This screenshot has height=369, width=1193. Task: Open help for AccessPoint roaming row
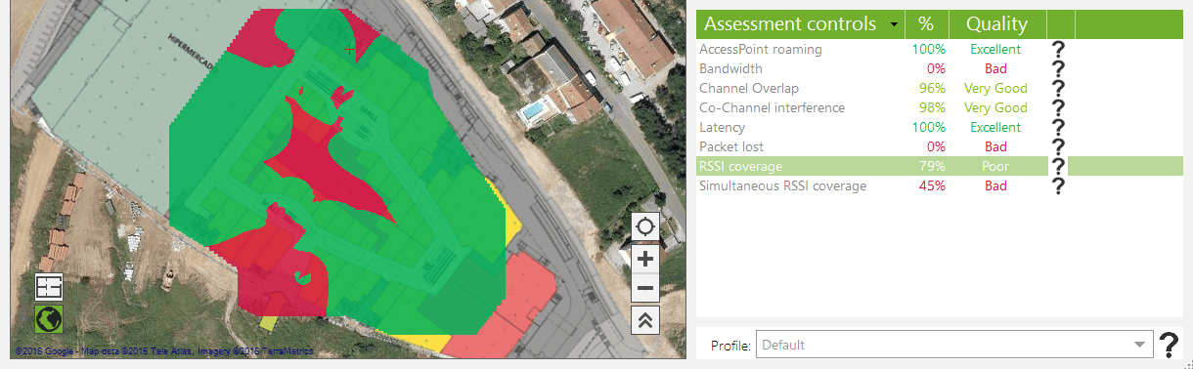pyautogui.click(x=1057, y=50)
